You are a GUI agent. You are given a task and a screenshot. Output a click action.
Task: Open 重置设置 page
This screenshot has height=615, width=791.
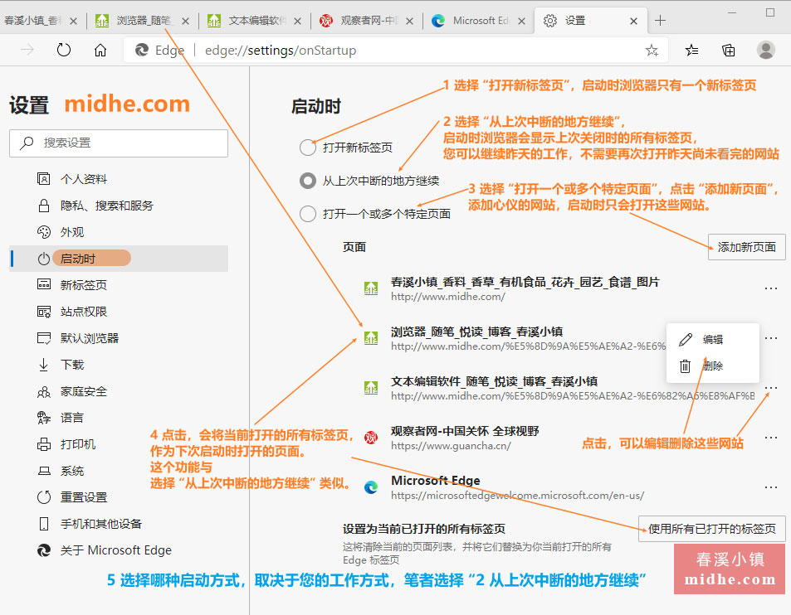[x=119, y=497]
